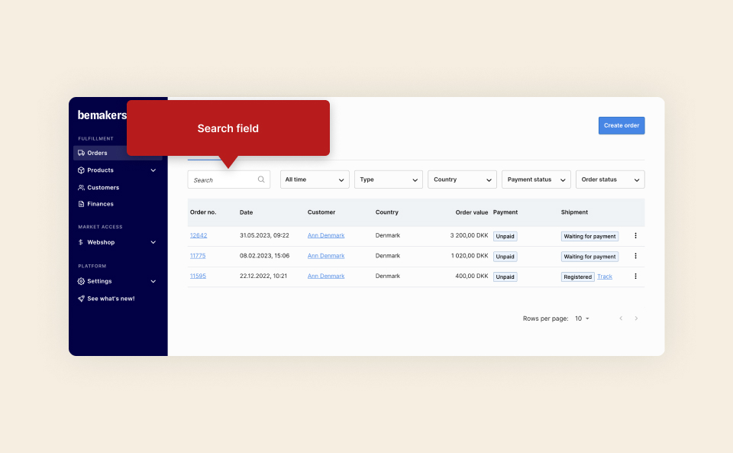
Task: Open row menu for order 12642
Action: point(635,235)
